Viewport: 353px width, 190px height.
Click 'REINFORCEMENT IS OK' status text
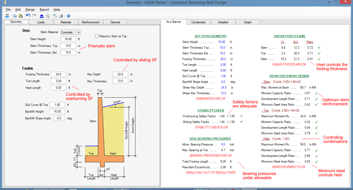coord(289,167)
